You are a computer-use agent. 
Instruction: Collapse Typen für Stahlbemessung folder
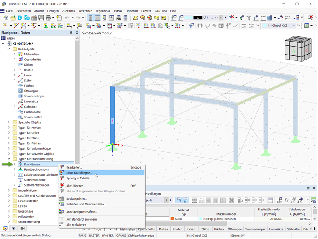tap(9, 159)
